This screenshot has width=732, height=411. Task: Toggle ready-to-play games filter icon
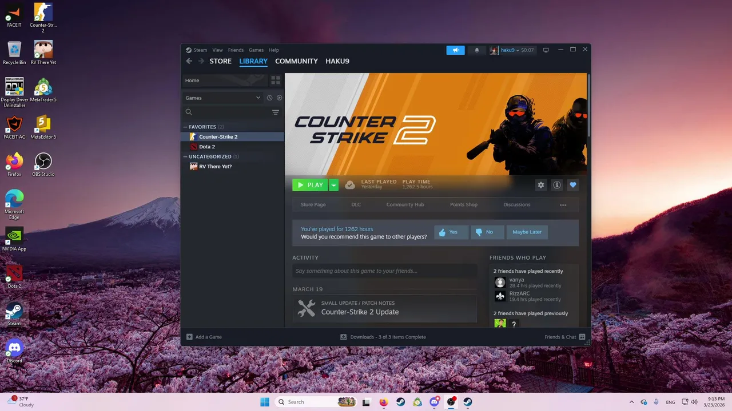279,98
